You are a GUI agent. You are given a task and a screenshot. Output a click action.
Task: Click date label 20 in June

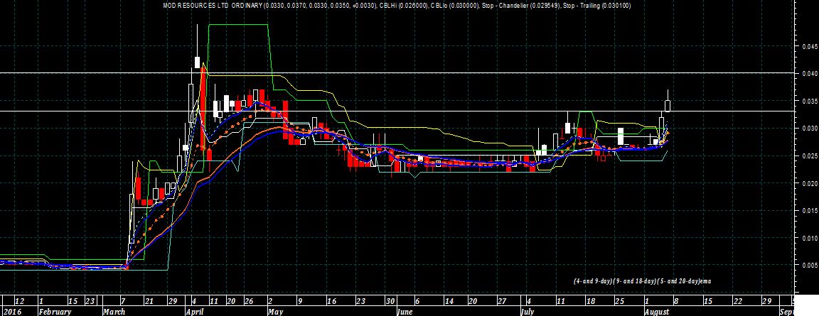(x=473, y=301)
